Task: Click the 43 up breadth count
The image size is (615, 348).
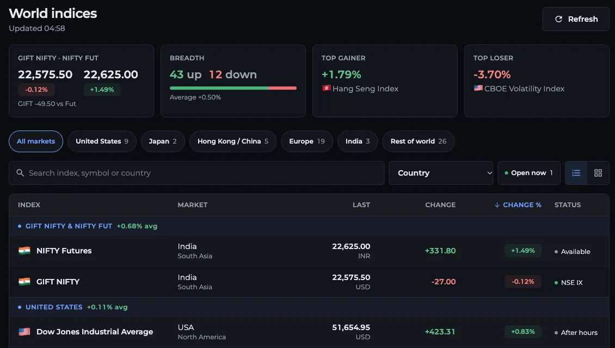Action: click(186, 74)
